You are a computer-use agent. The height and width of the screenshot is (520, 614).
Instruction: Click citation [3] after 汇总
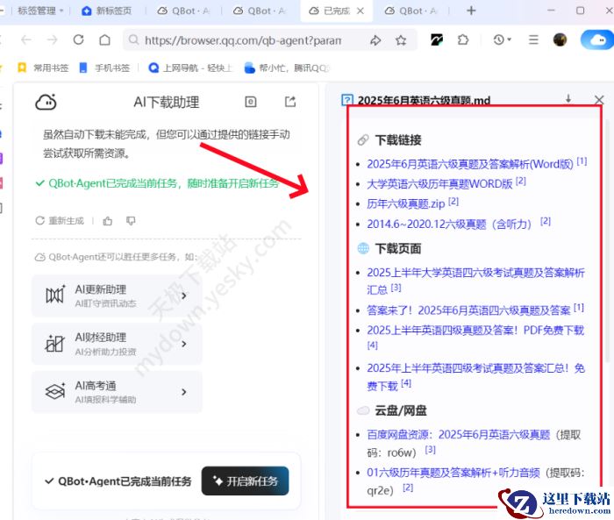(396, 288)
